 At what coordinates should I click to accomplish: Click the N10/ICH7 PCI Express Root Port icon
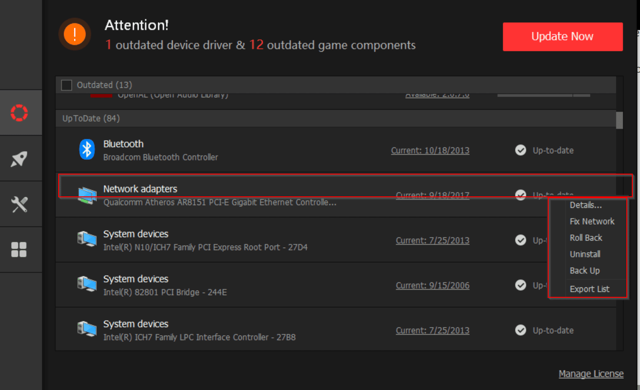pyautogui.click(x=87, y=240)
